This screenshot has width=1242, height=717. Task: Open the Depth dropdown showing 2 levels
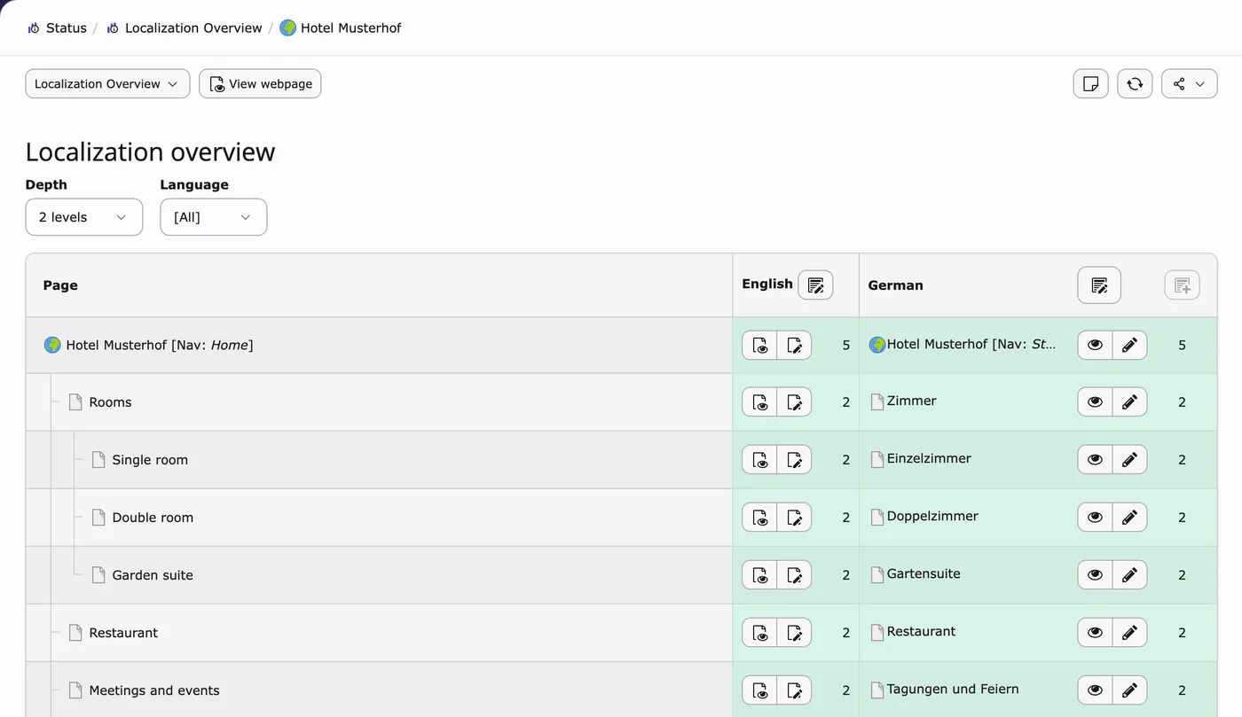84,217
